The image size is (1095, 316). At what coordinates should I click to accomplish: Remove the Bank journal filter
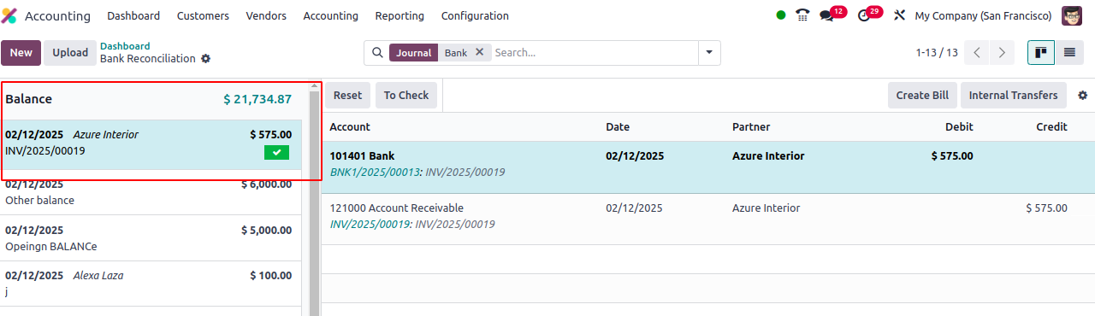[x=479, y=52]
